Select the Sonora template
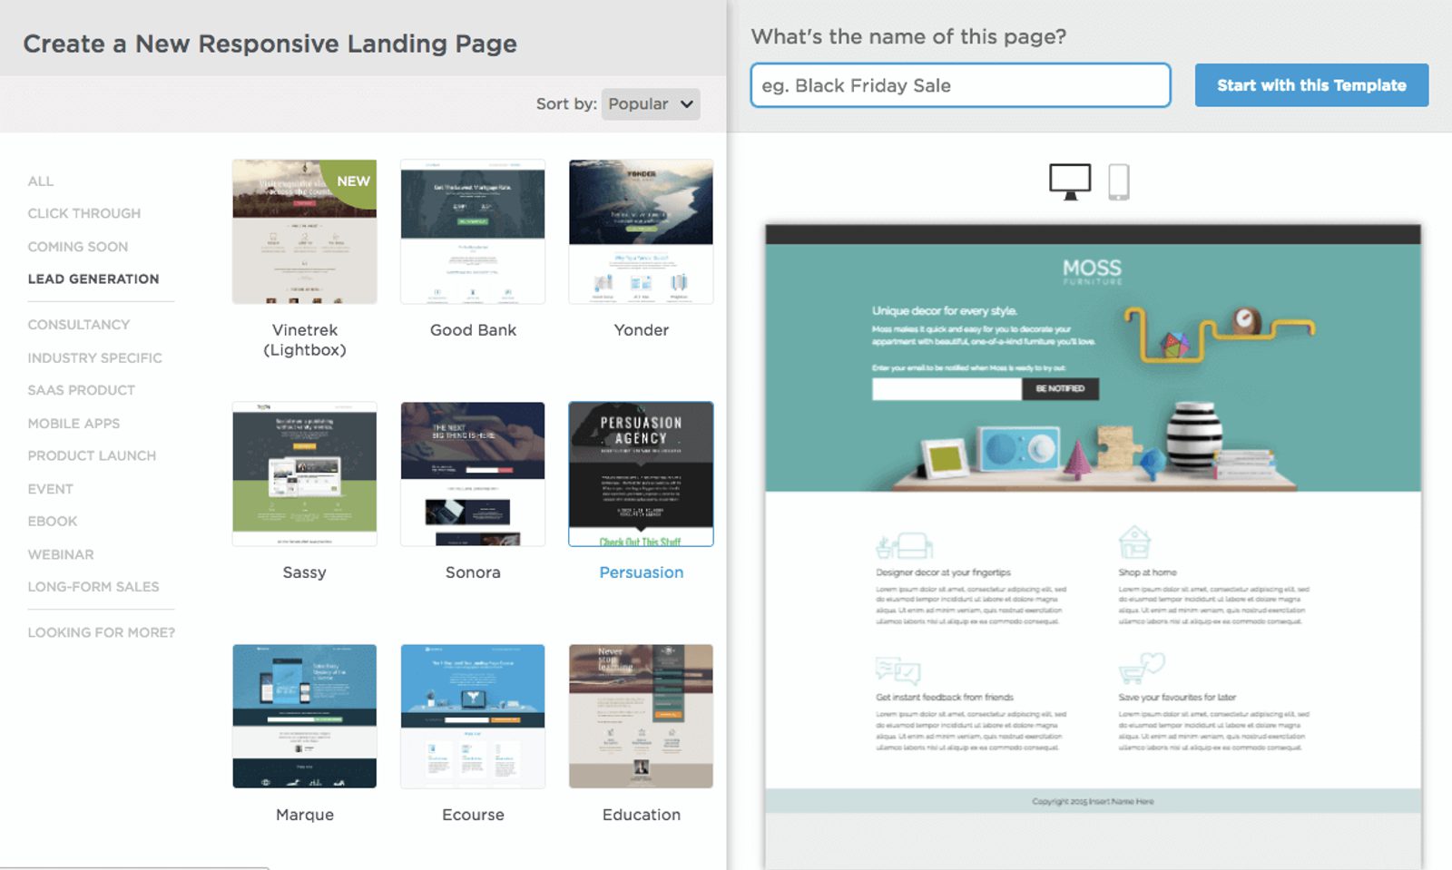 [x=473, y=474]
